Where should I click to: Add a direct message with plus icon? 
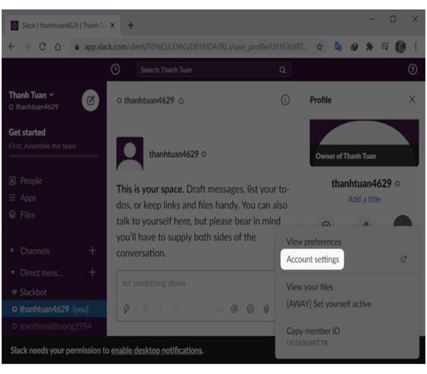coord(92,272)
